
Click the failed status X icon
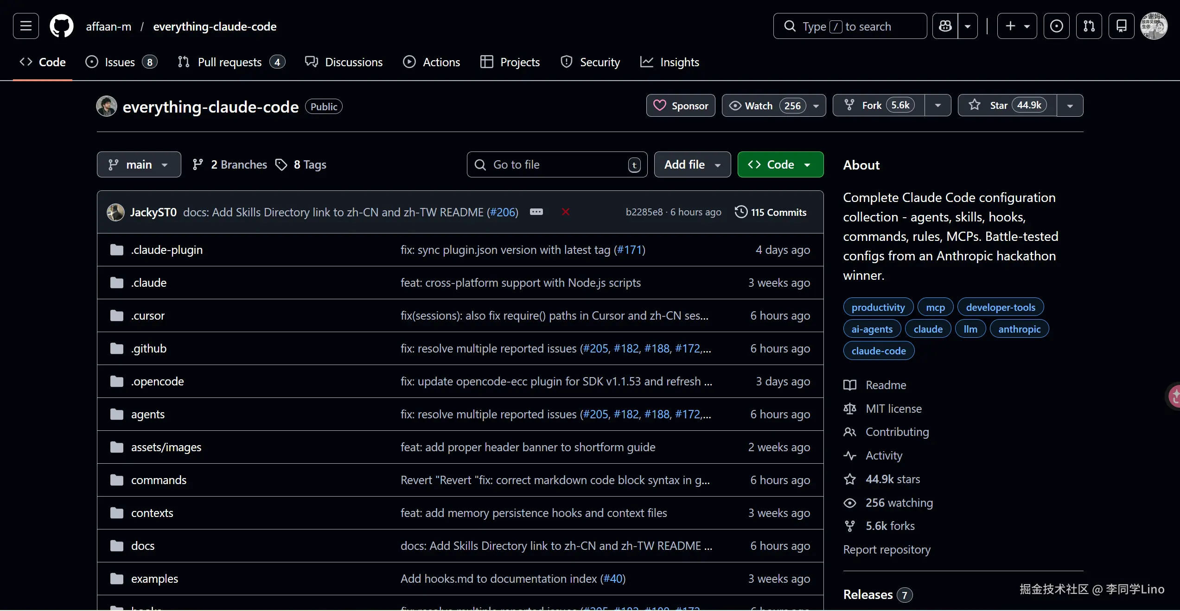(x=565, y=212)
